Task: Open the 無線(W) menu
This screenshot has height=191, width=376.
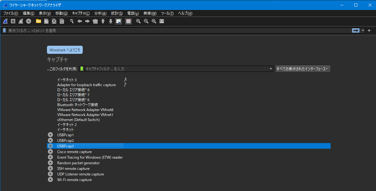Action: 150,13
